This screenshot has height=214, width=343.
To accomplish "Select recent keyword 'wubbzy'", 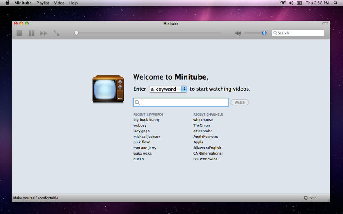I will (140, 125).
